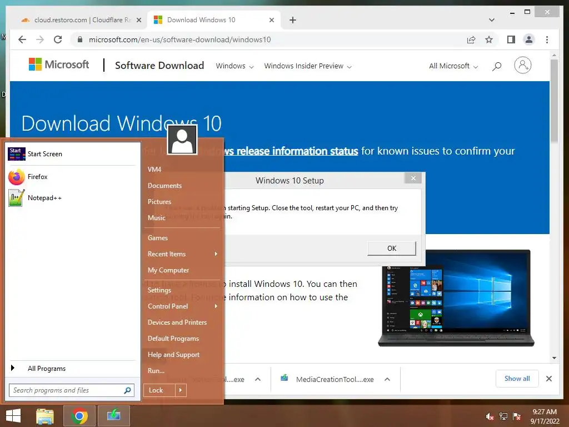
Task: Expand the Control Panel submenu
Action: pos(182,306)
